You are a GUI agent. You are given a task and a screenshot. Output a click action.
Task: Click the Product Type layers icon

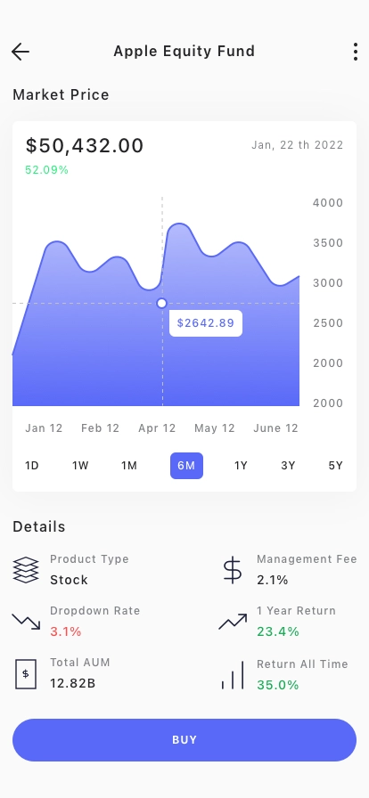click(x=26, y=569)
